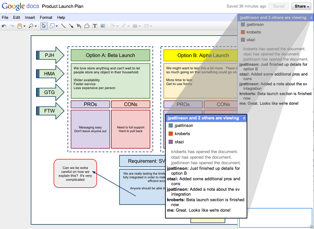Screen dimensions: 314x229
Task: Activate the Select arrow cursor tool
Action: (44, 26)
